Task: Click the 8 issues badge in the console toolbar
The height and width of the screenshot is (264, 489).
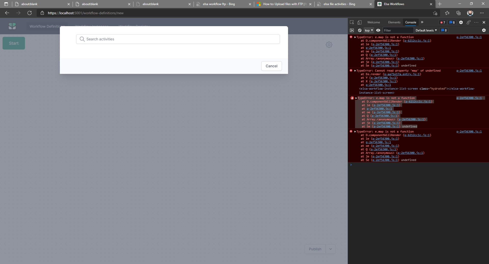Action: pyautogui.click(x=444, y=30)
